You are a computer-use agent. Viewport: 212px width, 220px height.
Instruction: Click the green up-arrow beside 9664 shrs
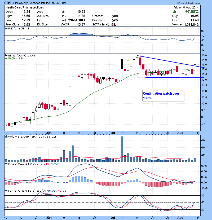click(69, 20)
